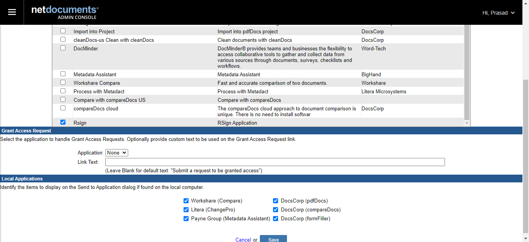Enable Import into Project

63,31
